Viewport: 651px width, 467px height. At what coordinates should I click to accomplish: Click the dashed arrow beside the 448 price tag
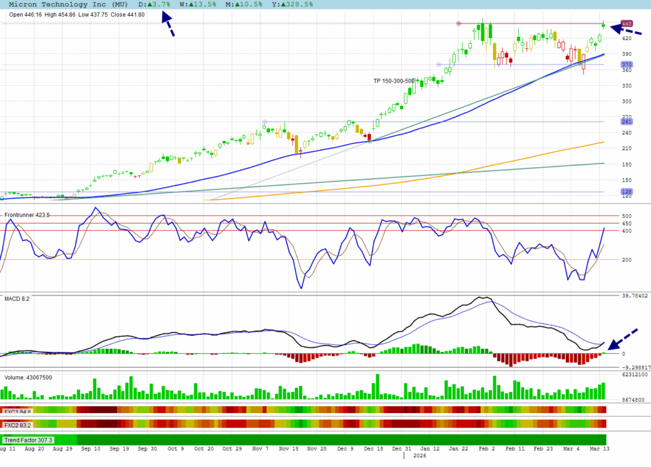coord(626,29)
